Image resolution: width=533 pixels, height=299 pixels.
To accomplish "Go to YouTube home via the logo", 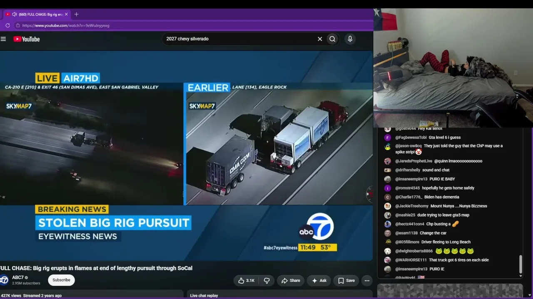I will 26,39.
